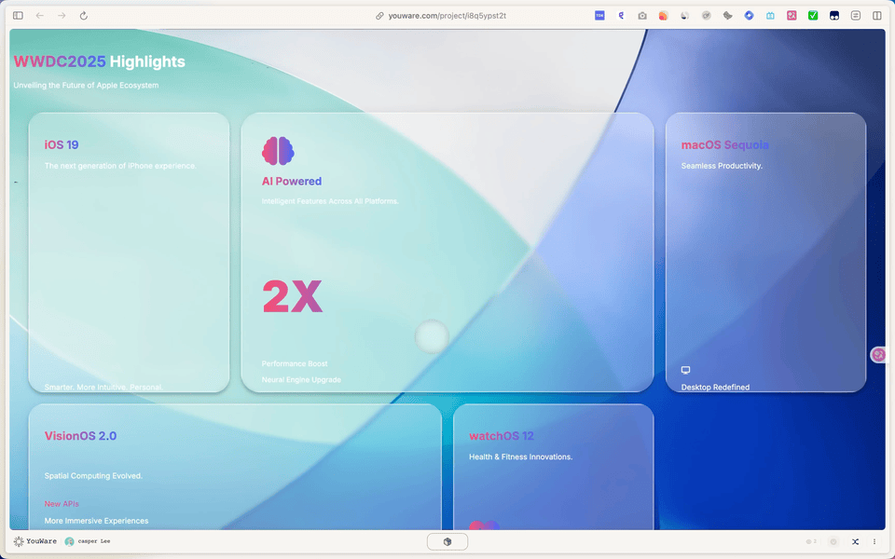Click the cube button in bottom bar

447,542
